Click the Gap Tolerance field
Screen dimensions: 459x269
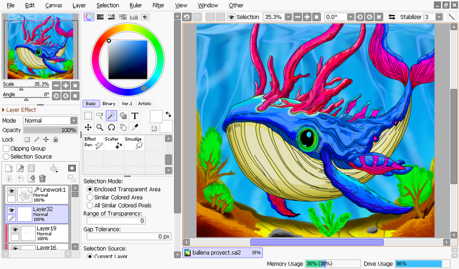pos(129,236)
